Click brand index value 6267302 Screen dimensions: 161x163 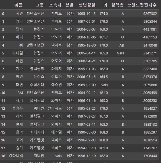[x=150, y=14]
